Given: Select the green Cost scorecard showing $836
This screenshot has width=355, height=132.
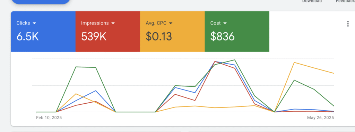Looking at the screenshot, I should 237,31.
